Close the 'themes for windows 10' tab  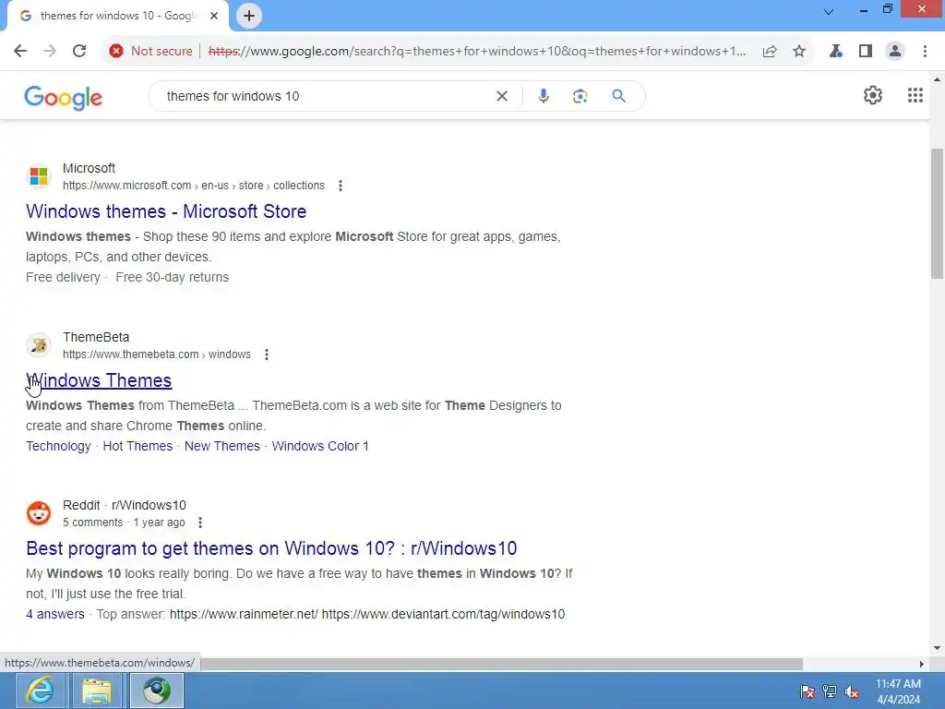(x=214, y=16)
